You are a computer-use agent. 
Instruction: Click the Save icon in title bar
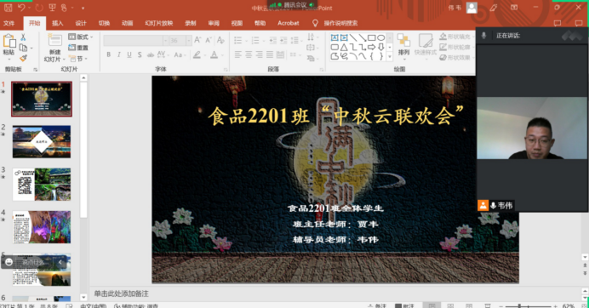pos(8,8)
